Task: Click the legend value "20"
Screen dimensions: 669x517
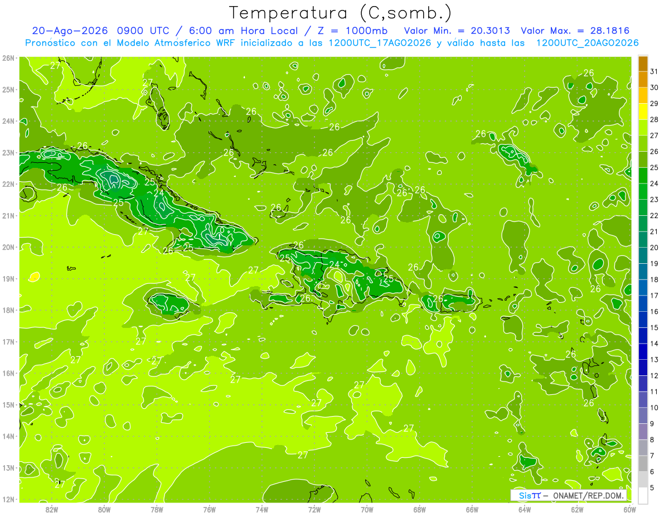Action: coord(655,248)
